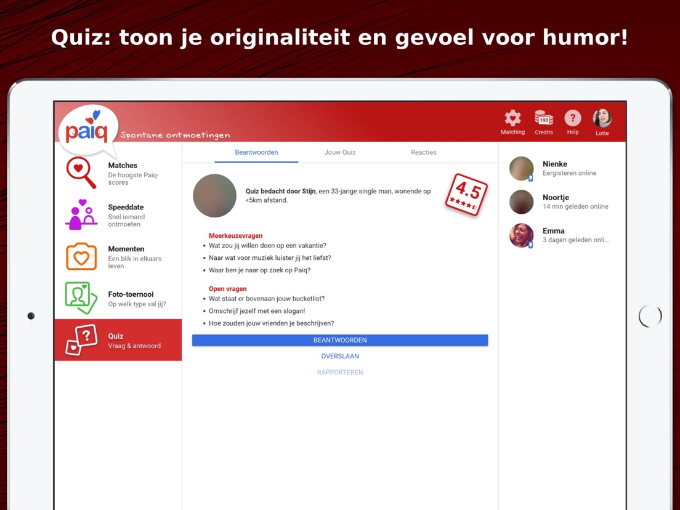Open Matching settings gear icon
Viewport: 680px width, 510px height.
[512, 118]
